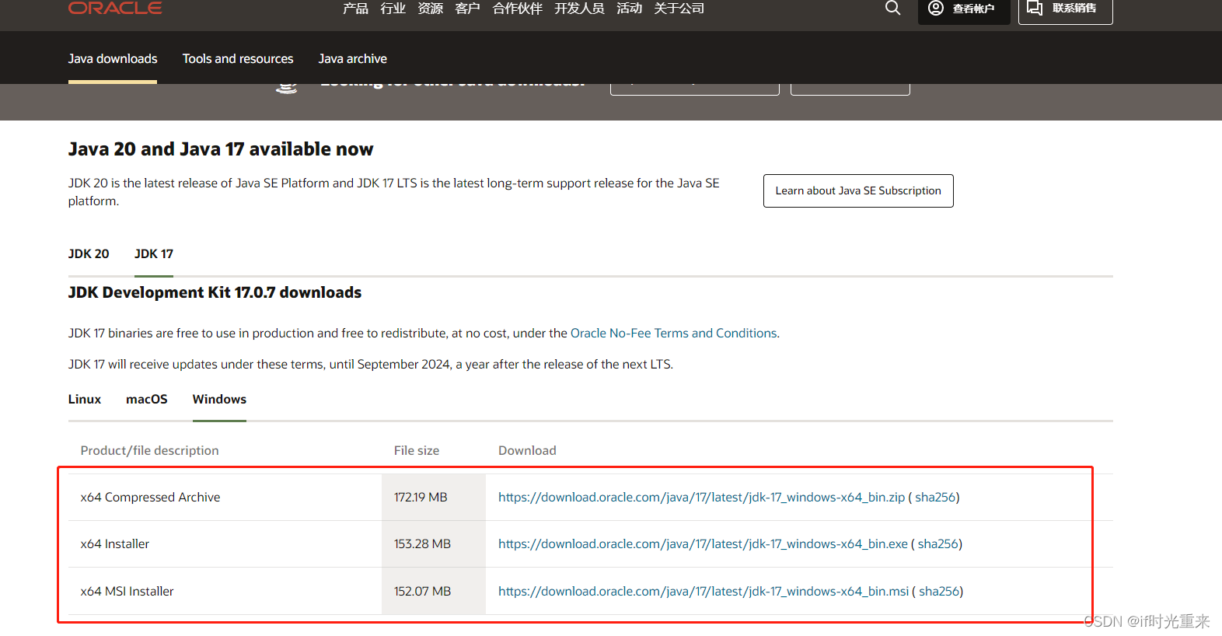
Task: Click Learn about Java SE Subscription button
Action: [858, 190]
